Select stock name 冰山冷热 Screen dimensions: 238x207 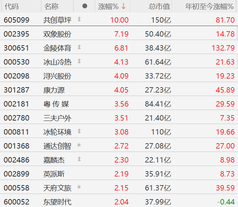pos(57,62)
